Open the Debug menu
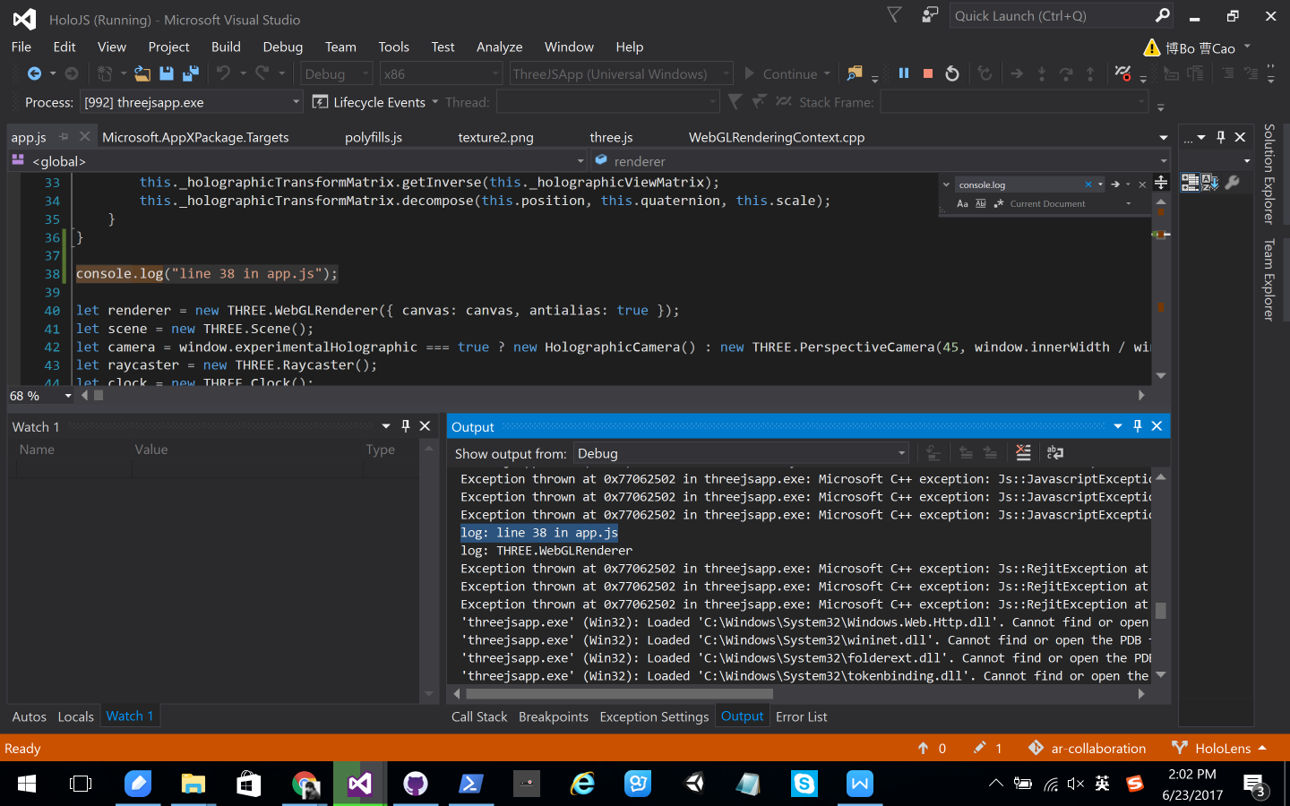Viewport: 1290px width, 806px height. [x=282, y=47]
